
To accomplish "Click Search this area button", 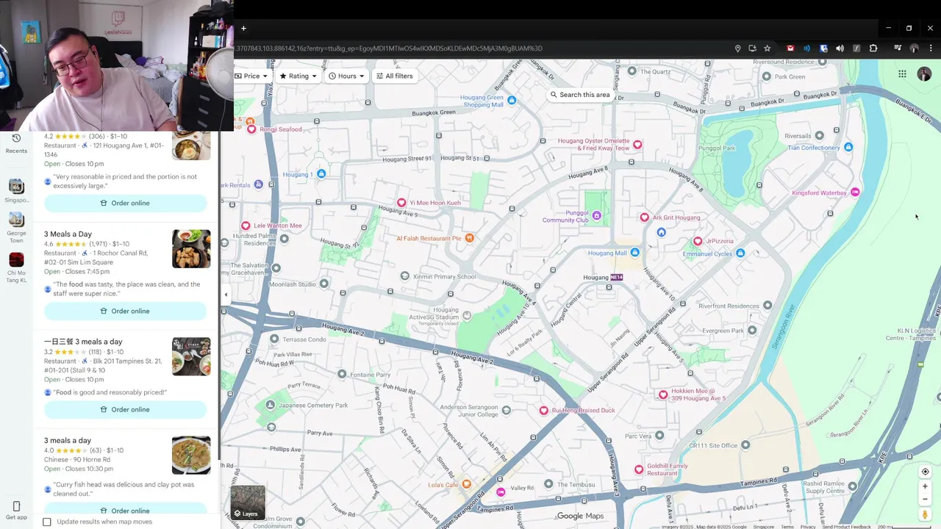I will 580,95.
